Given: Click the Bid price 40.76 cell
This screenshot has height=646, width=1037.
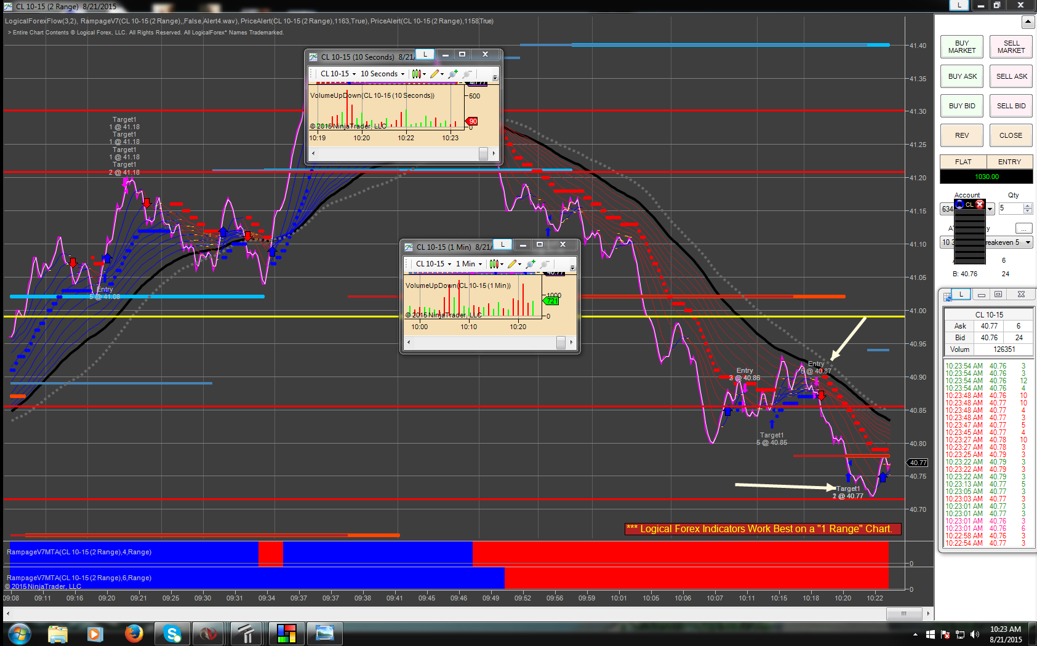Looking at the screenshot, I should (x=989, y=338).
